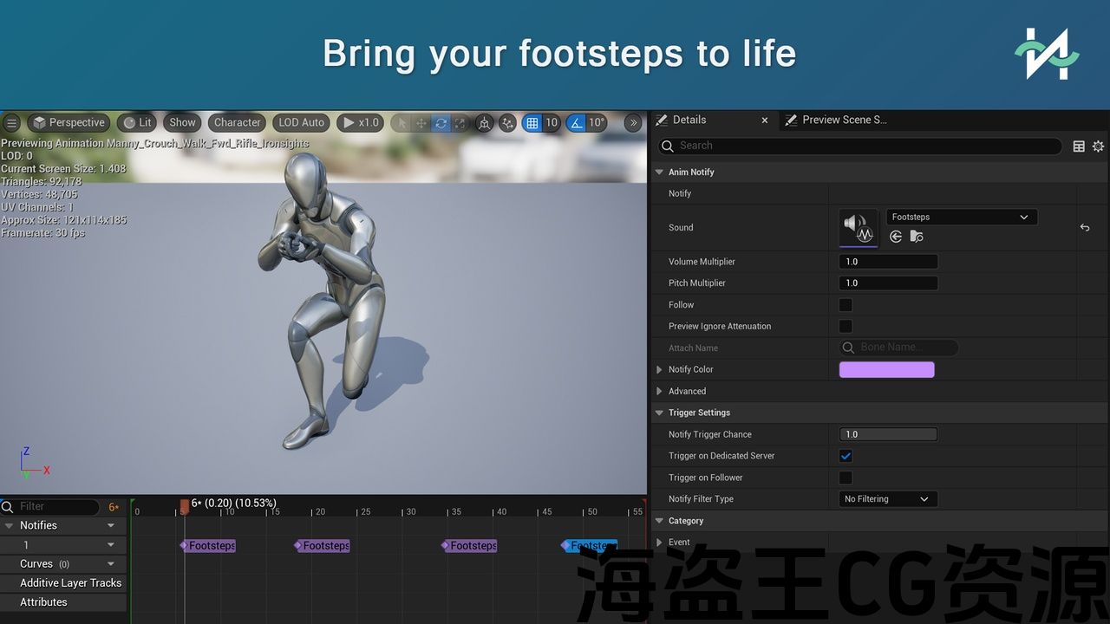Select the rotate transform tool
This screenshot has width=1110, height=624.
click(441, 123)
